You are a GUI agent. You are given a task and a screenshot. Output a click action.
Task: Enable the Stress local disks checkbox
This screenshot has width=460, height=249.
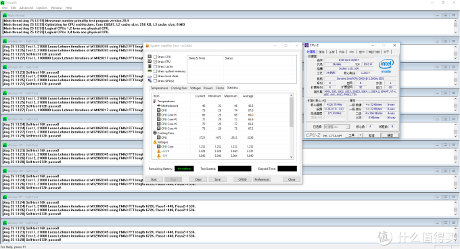pyautogui.click(x=155, y=76)
